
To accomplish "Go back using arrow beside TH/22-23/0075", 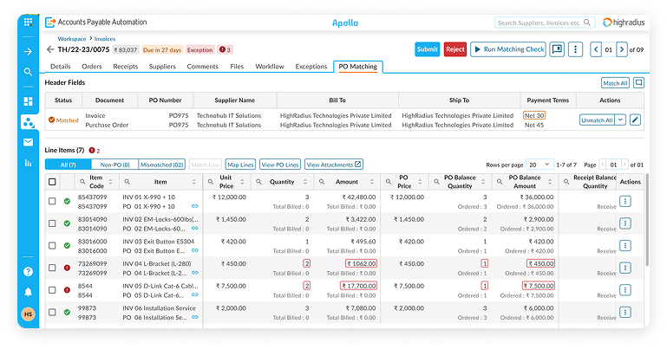I will click(49, 50).
